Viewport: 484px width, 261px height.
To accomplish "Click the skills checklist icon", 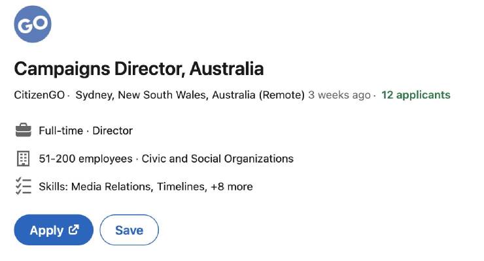I will [23, 187].
